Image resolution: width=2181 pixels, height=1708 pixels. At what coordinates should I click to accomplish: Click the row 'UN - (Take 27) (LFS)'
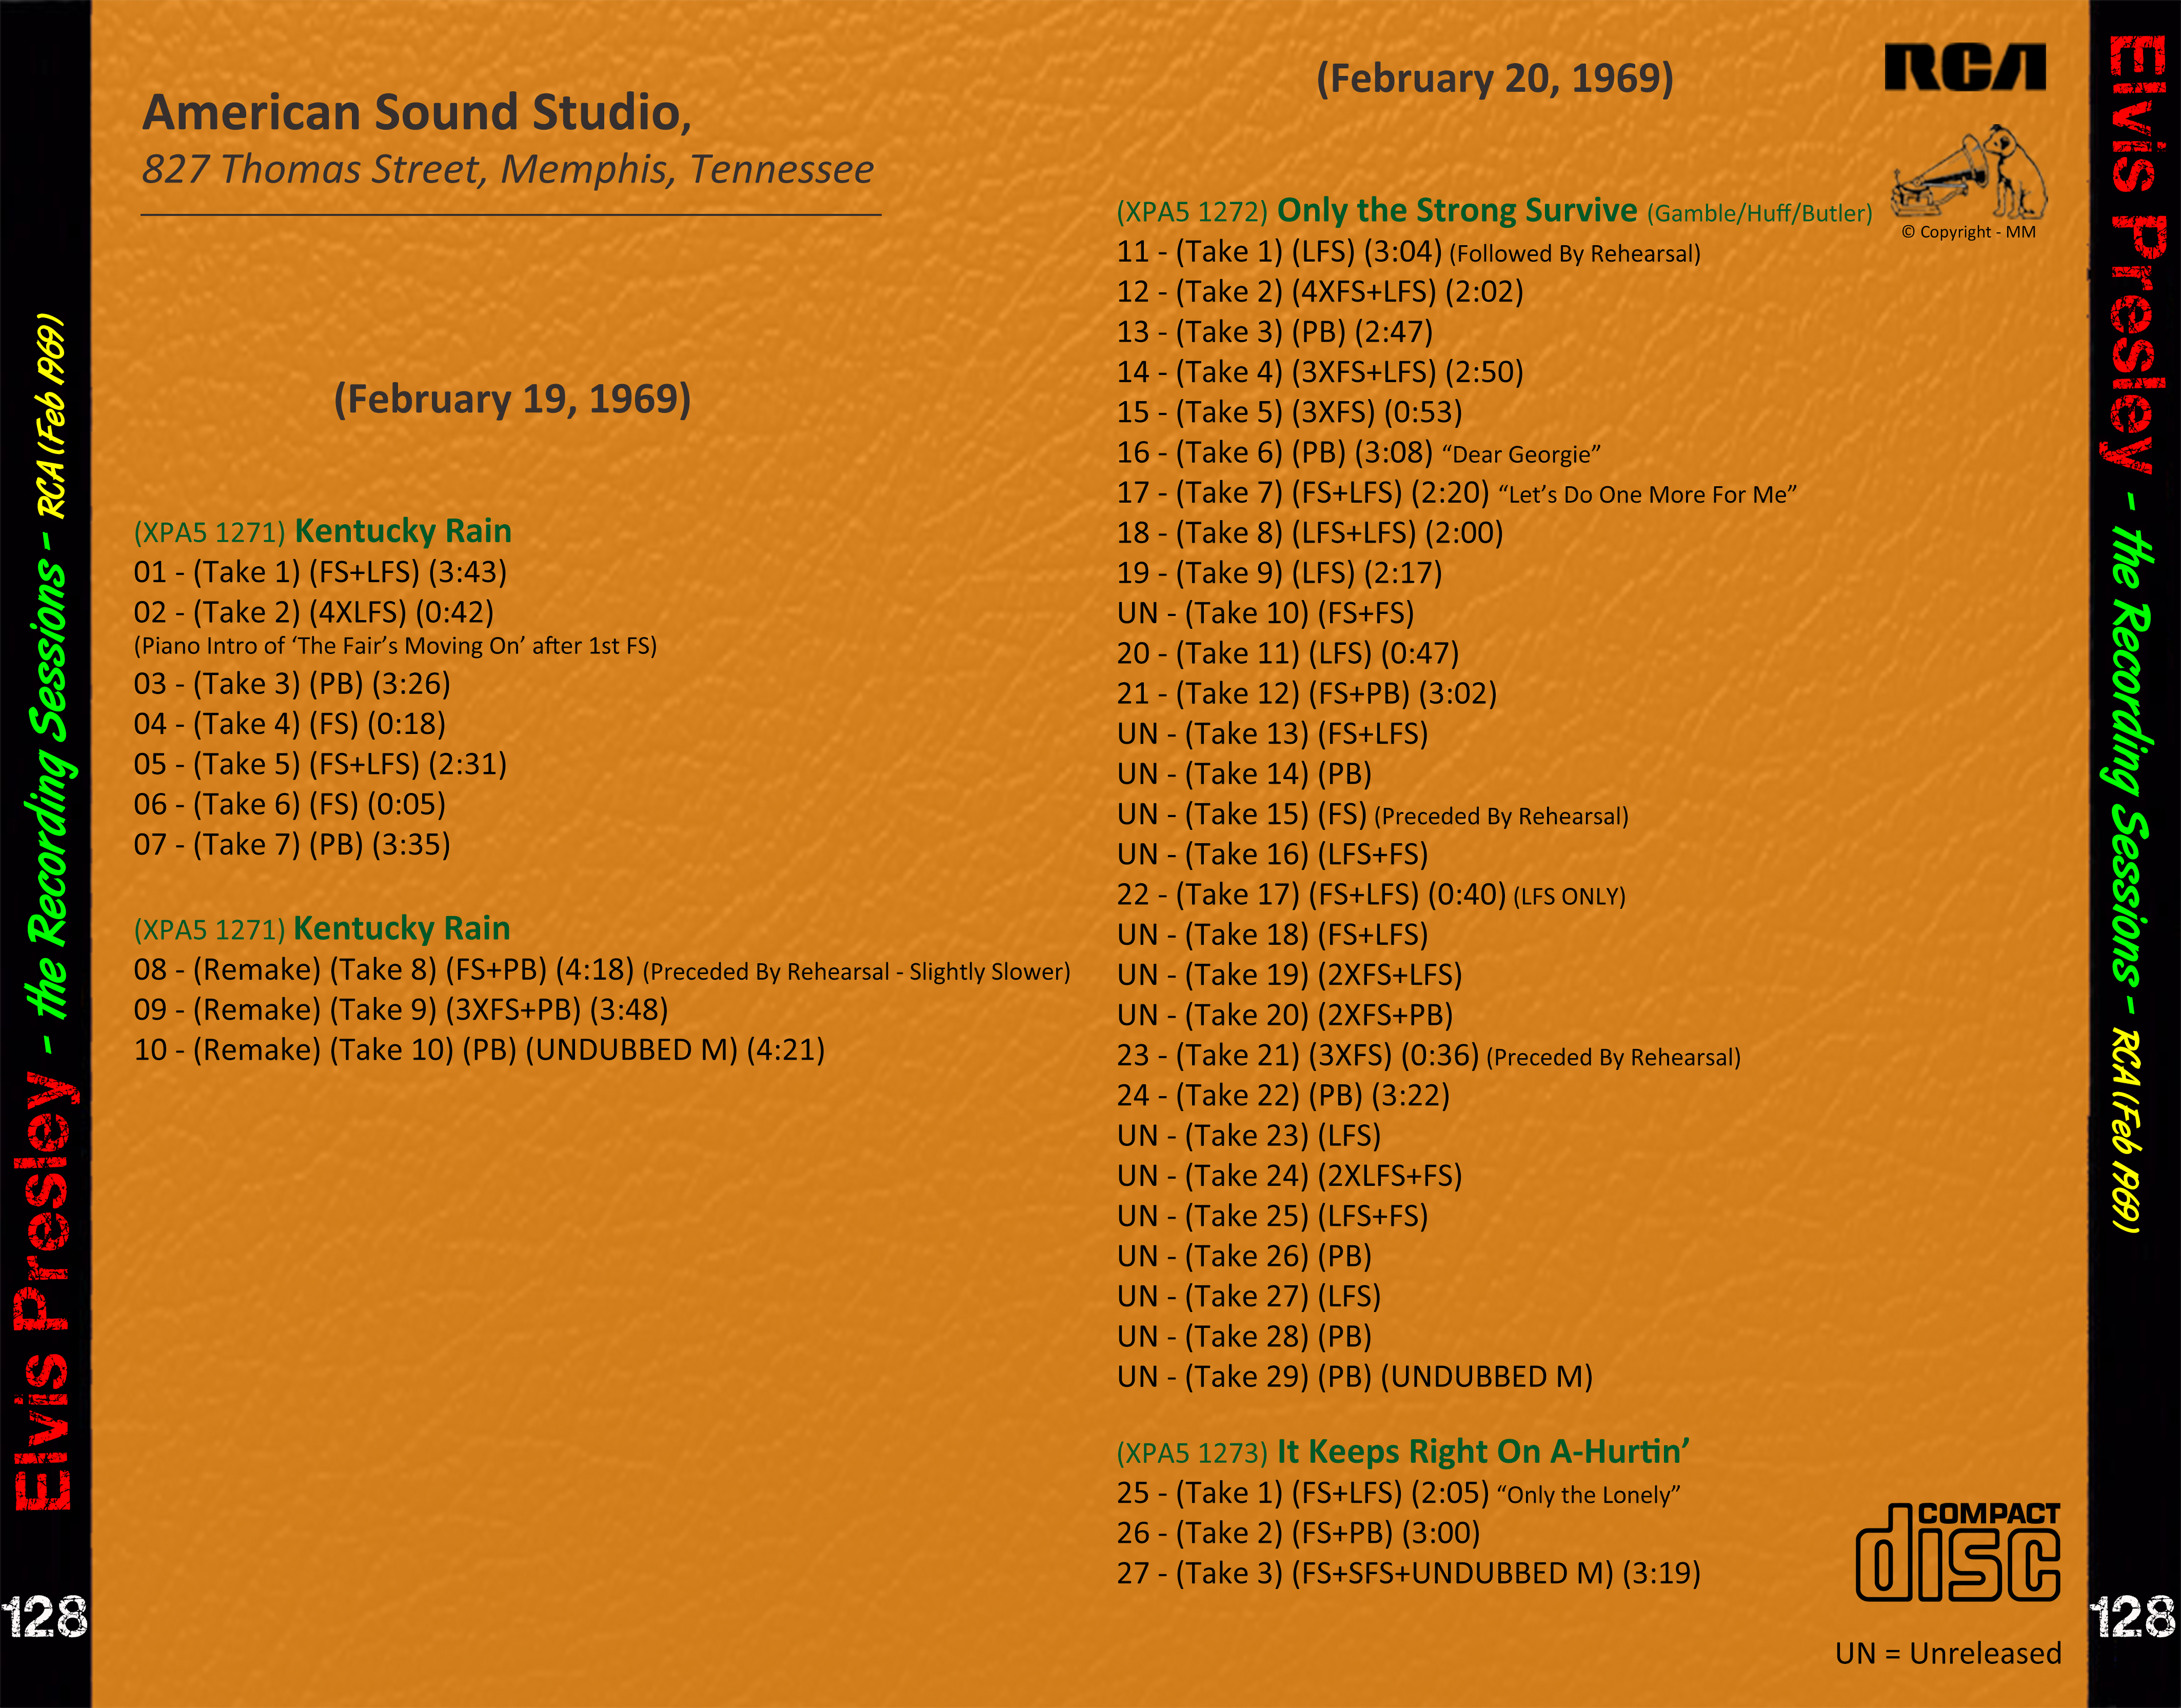coord(1249,1296)
